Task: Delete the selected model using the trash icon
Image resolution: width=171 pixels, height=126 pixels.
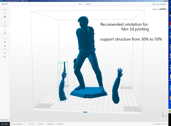Action: pos(5,17)
